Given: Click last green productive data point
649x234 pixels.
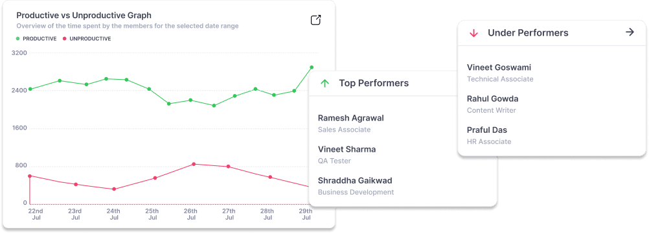Looking at the screenshot, I should coord(312,67).
